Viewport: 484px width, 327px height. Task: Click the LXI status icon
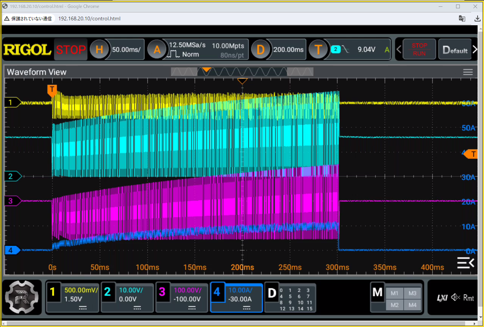[442, 298]
